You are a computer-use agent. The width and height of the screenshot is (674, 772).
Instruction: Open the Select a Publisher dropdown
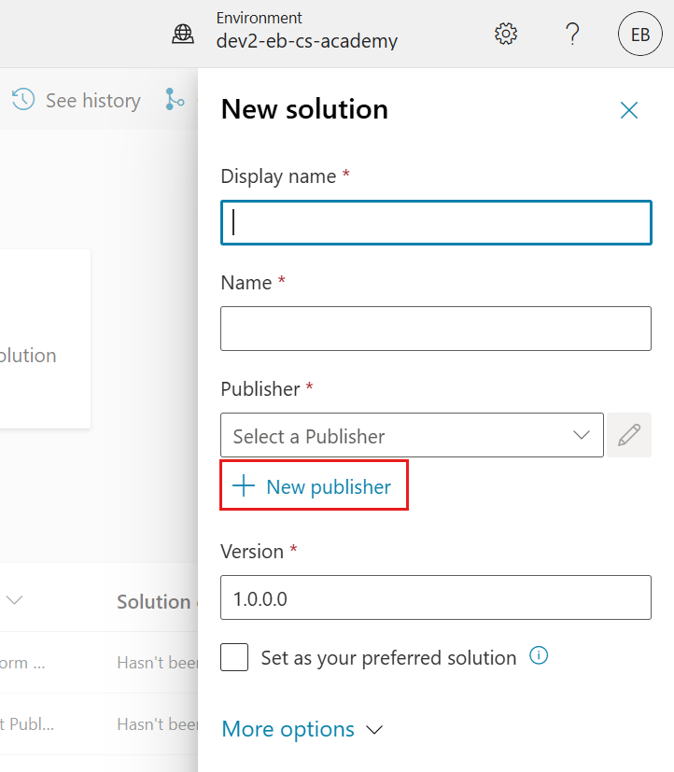[412, 435]
